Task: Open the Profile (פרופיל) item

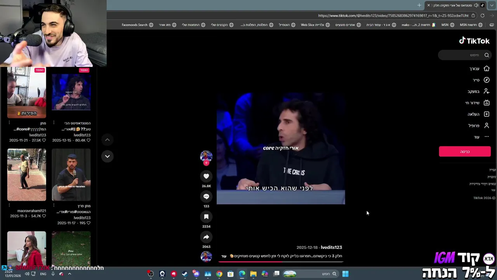Action: 479,126
